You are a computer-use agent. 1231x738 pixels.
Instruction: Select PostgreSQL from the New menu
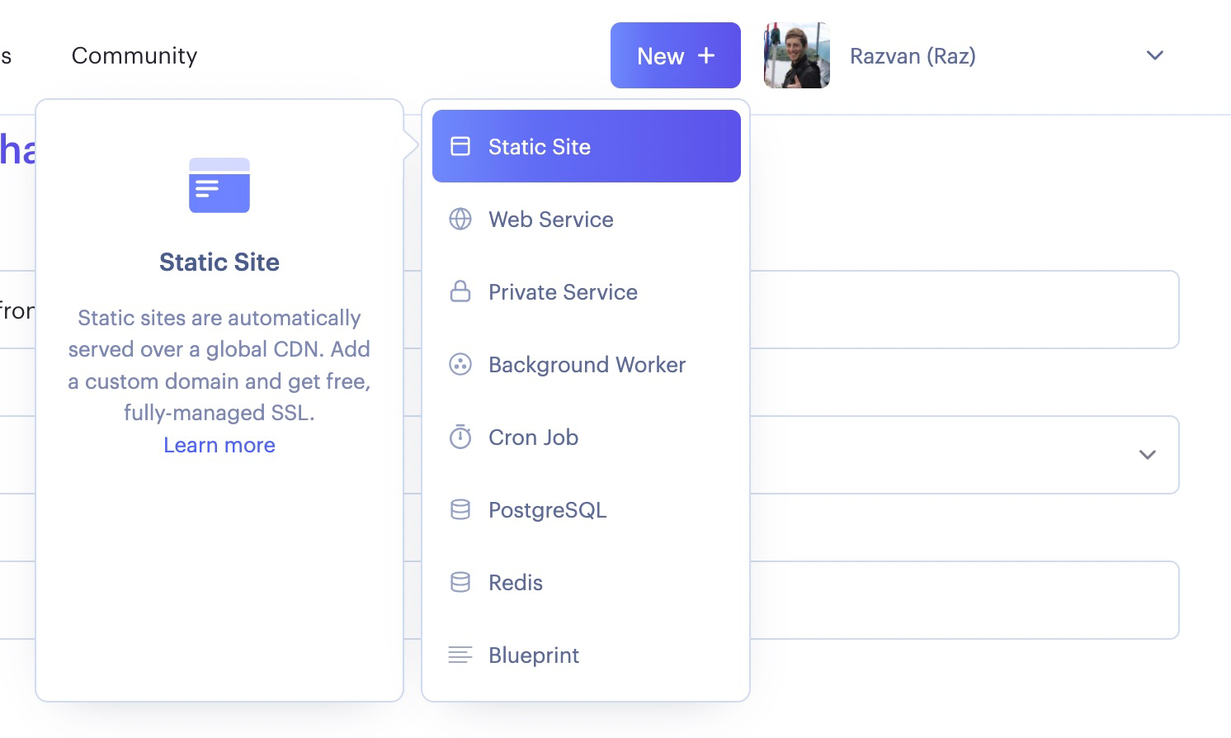[547, 509]
